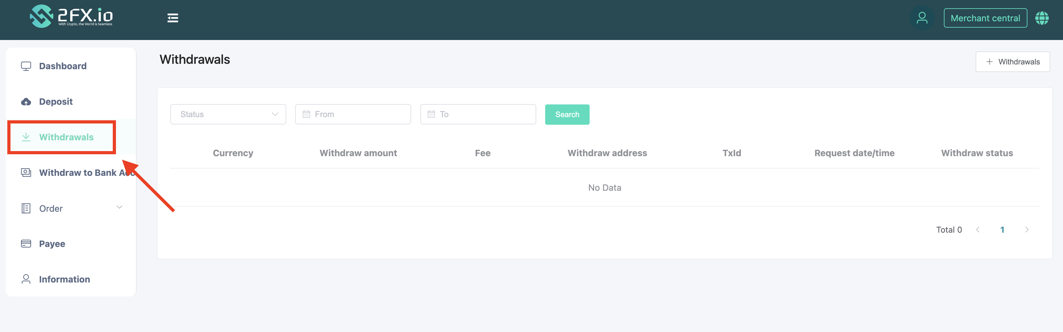Click the Withdraw to Bank icon
1063x332 pixels.
pos(26,172)
